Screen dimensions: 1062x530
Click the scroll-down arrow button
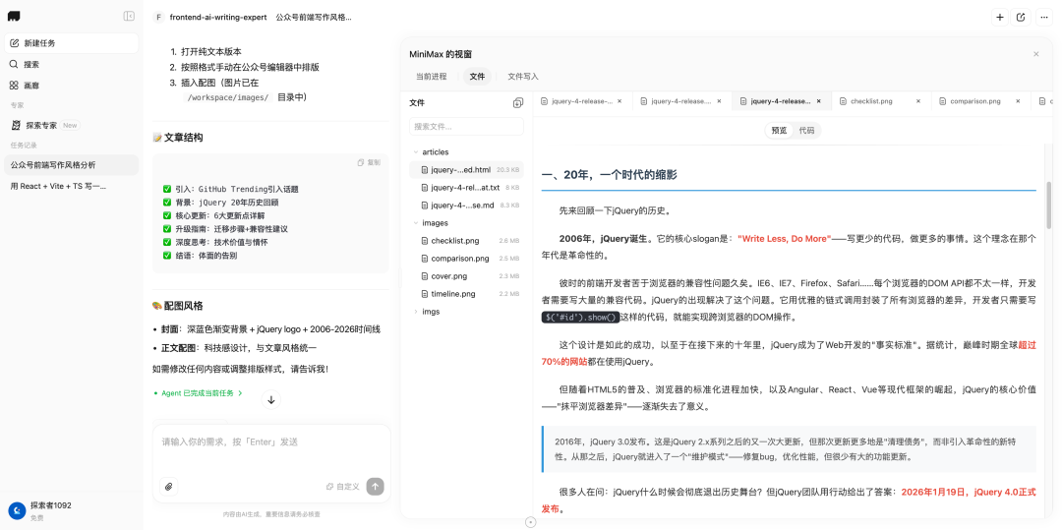point(271,399)
